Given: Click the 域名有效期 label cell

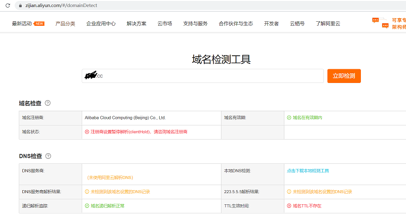Looking at the screenshot, I should (x=253, y=118).
